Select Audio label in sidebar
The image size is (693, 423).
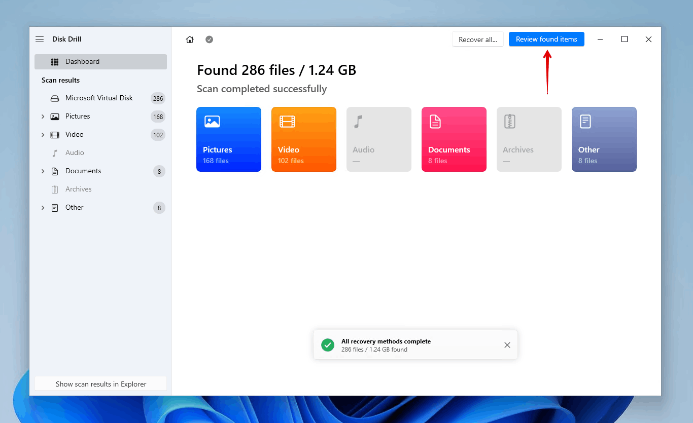[75, 153]
